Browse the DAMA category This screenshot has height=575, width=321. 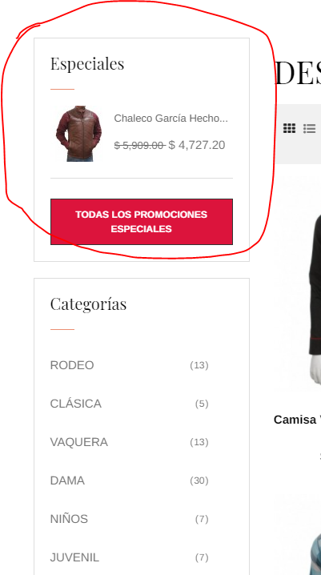click(67, 481)
